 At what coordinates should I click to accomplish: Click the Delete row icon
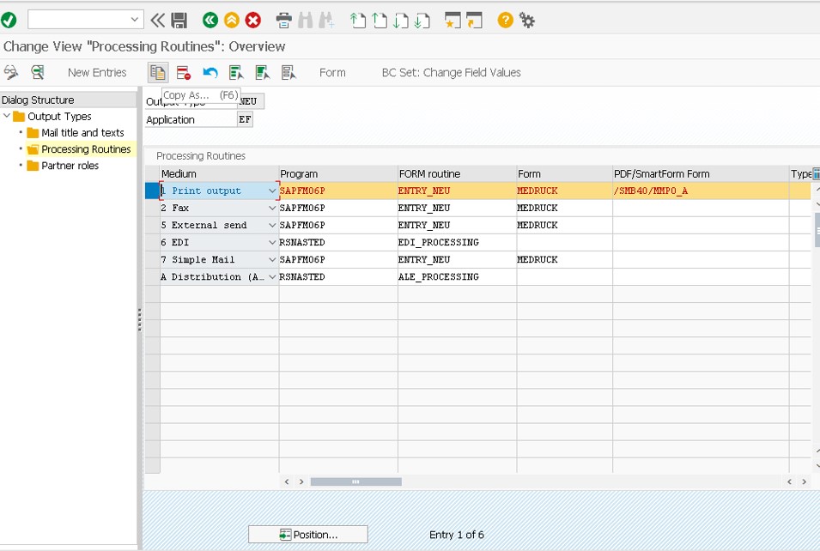[184, 72]
